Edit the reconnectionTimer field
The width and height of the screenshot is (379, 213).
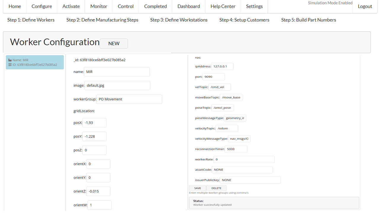pos(236,149)
